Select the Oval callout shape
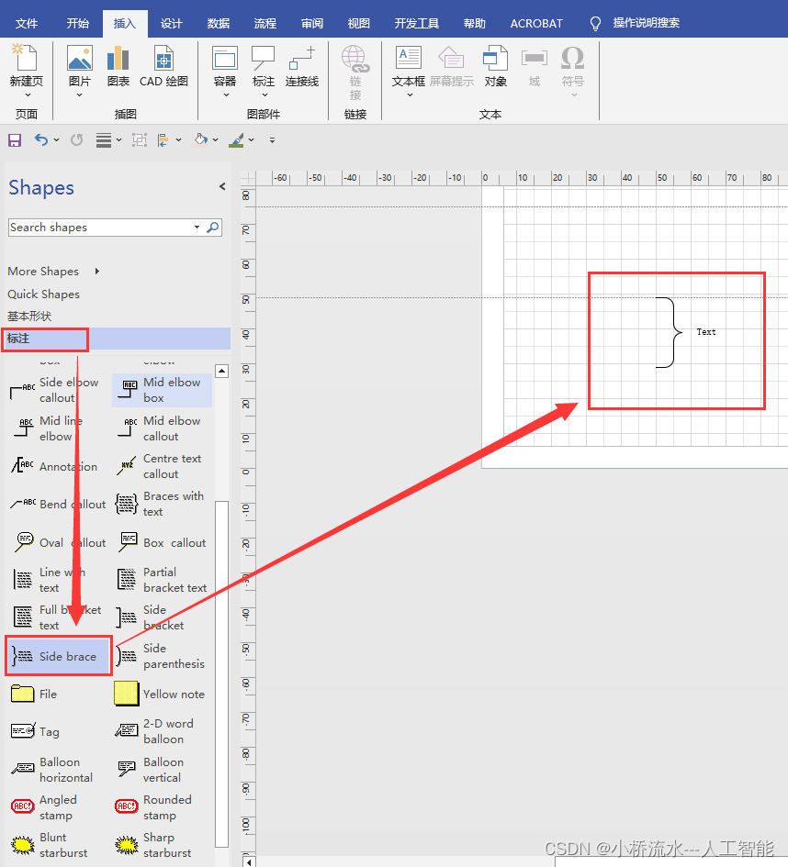Image resolution: width=788 pixels, height=867 pixels. 59,542
